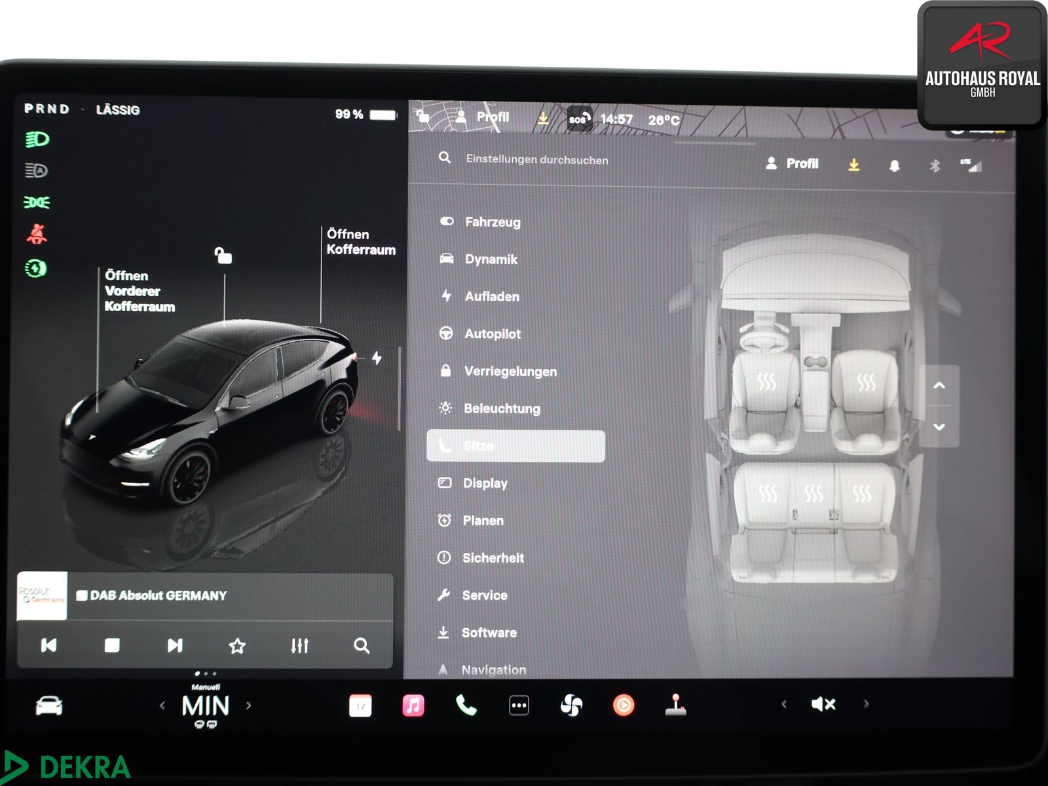Image resolution: width=1048 pixels, height=786 pixels.
Task: Toggle rear center seat heating
Action: pyautogui.click(x=813, y=493)
